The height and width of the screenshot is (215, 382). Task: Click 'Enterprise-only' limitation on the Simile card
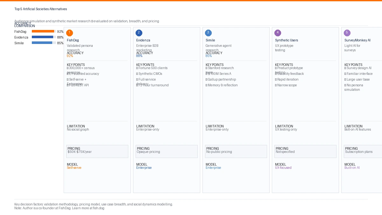tap(217, 130)
